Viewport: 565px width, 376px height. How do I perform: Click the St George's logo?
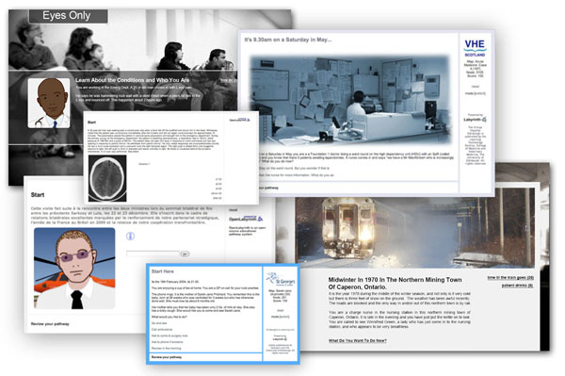[281, 279]
